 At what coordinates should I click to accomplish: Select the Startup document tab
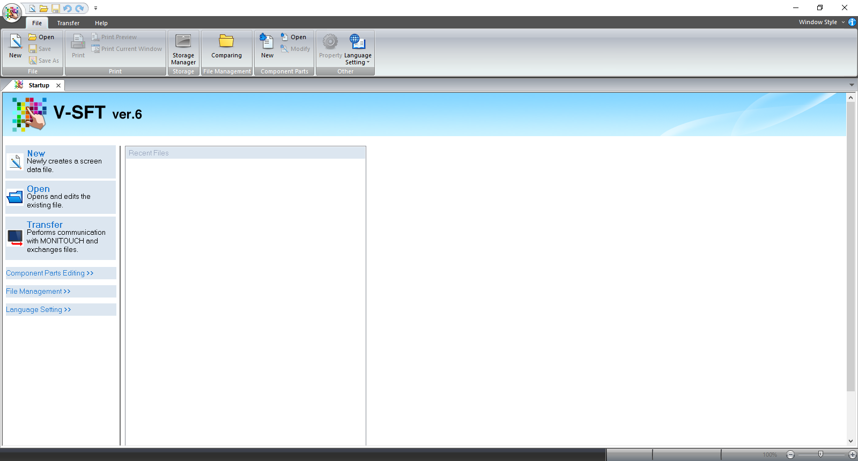(x=39, y=85)
